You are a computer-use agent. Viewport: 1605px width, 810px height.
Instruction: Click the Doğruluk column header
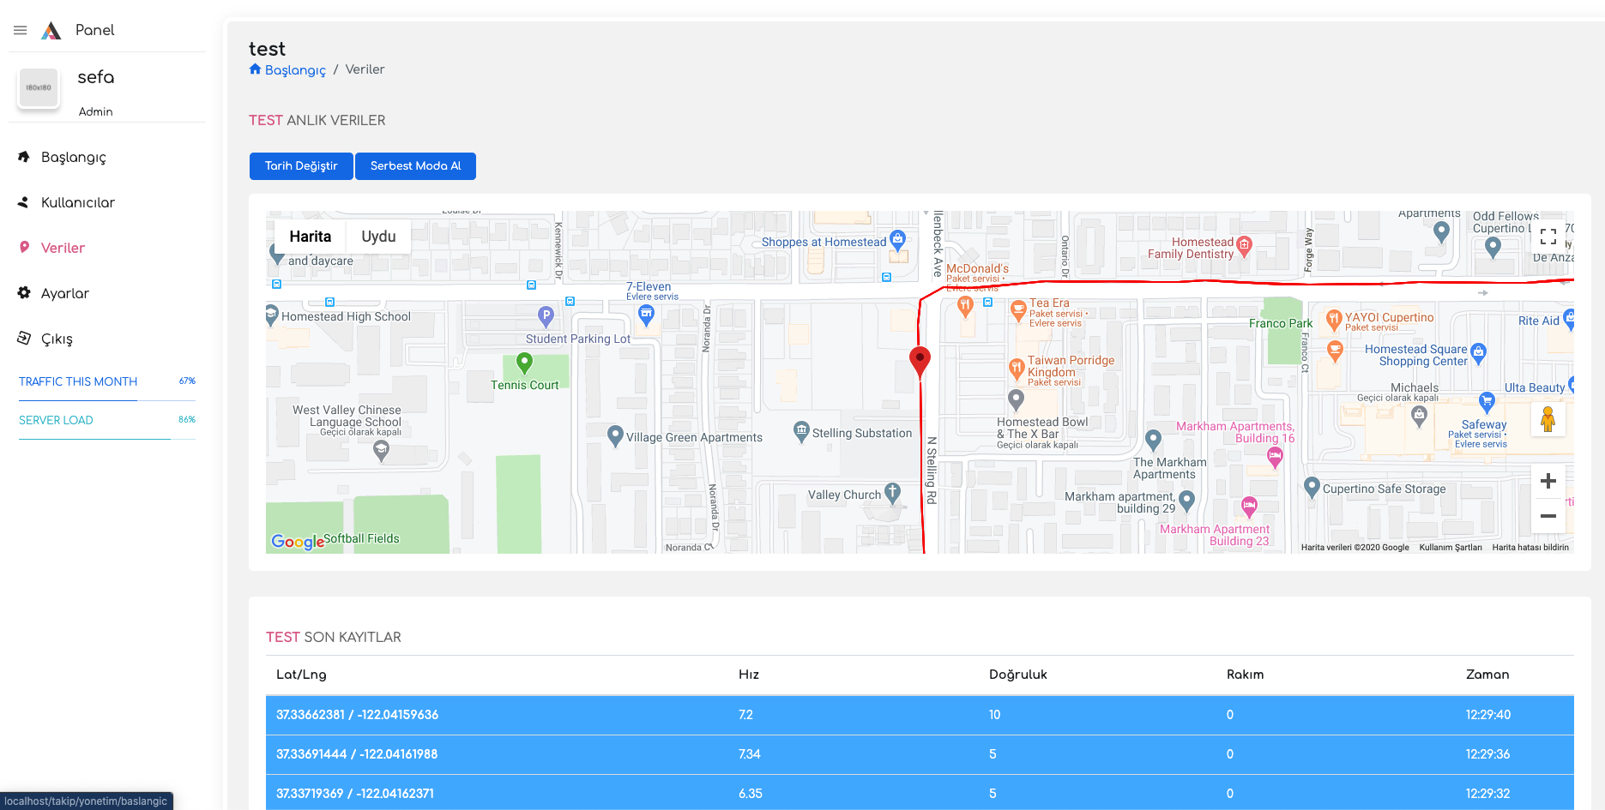pyautogui.click(x=1018, y=675)
